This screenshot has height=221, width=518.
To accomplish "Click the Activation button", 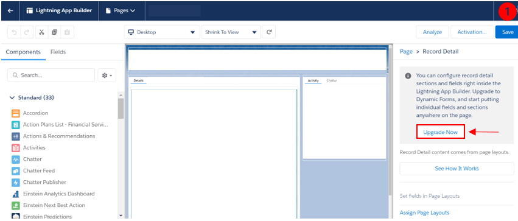I will tap(472, 32).
